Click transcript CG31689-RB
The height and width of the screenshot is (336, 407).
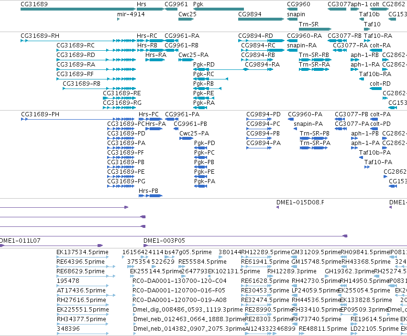(99, 89)
